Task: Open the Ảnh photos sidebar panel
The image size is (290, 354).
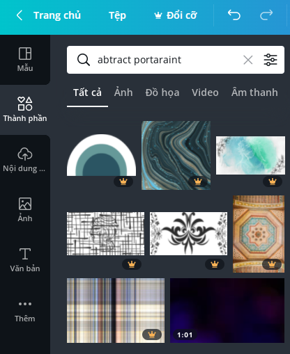Action: tap(25, 210)
